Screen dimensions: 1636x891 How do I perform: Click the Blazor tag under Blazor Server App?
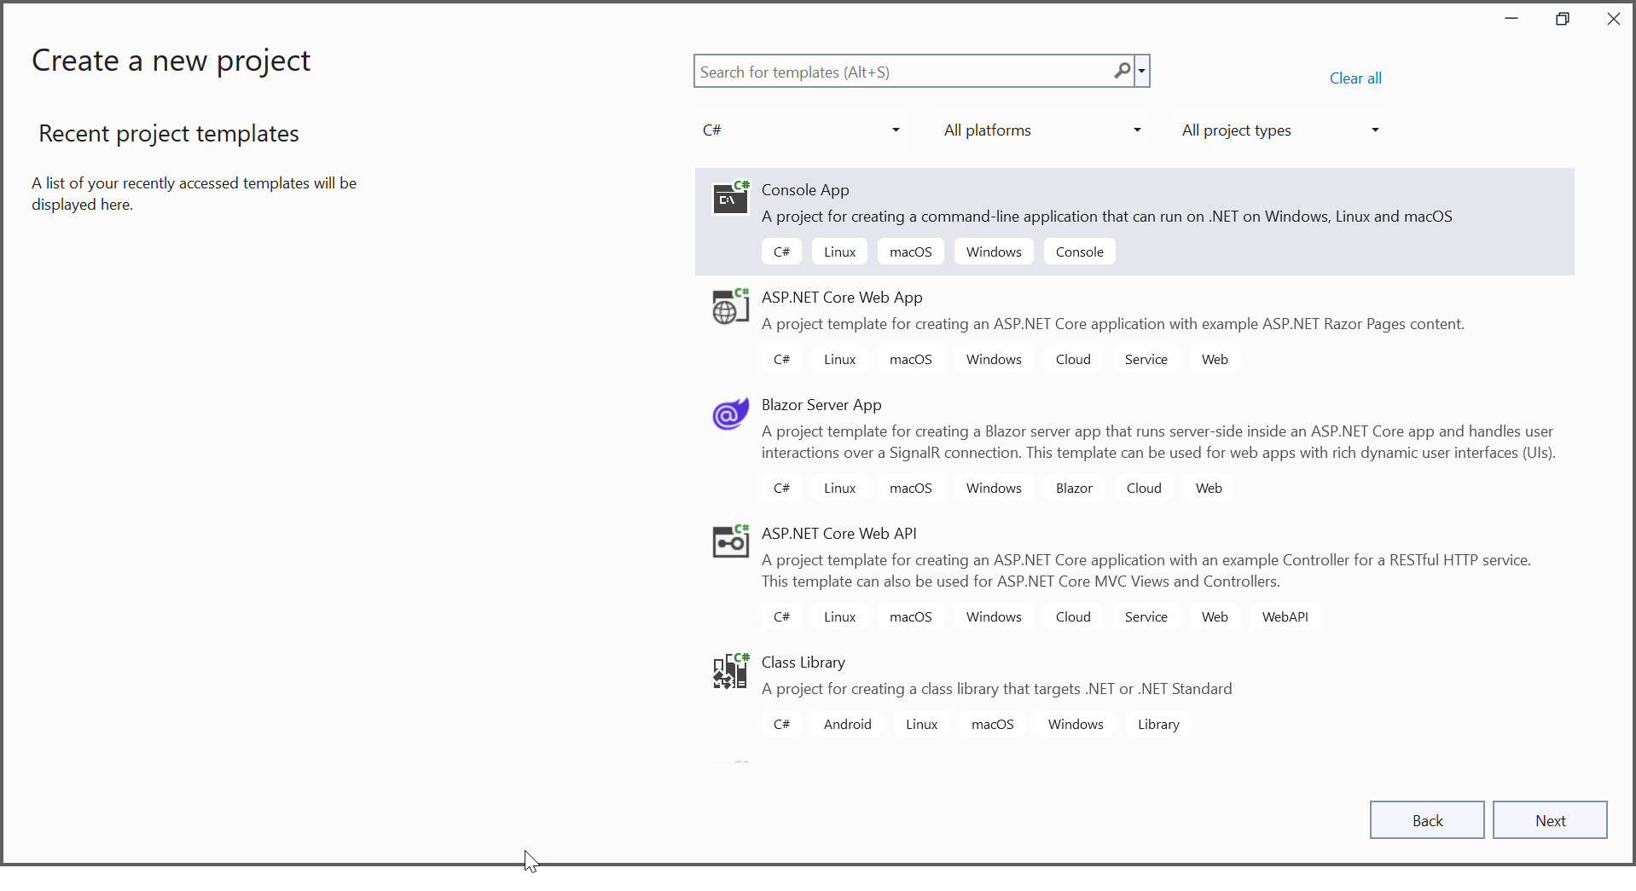[x=1074, y=488]
